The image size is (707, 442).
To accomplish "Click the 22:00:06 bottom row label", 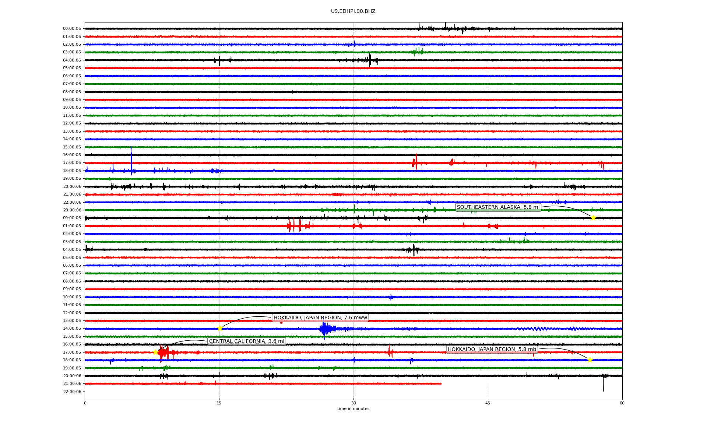I will coord(72,392).
